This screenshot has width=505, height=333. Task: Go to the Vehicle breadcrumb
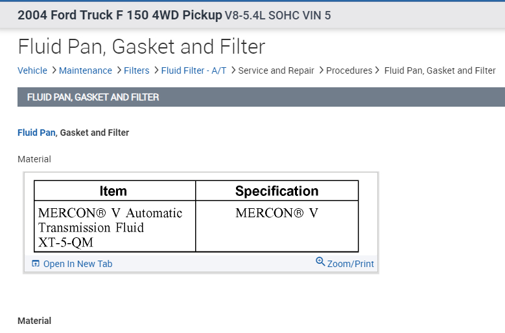[32, 70]
